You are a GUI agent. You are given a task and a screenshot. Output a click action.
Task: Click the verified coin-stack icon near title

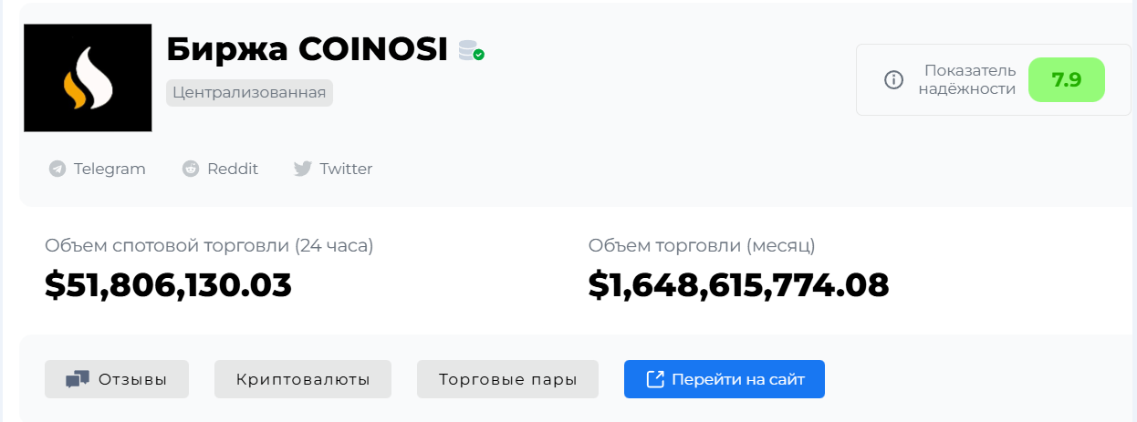pos(471,51)
